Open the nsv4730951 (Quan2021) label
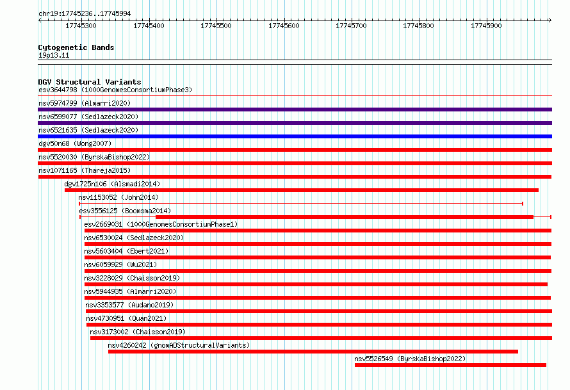This screenshot has height=390, width=570. click(126, 318)
